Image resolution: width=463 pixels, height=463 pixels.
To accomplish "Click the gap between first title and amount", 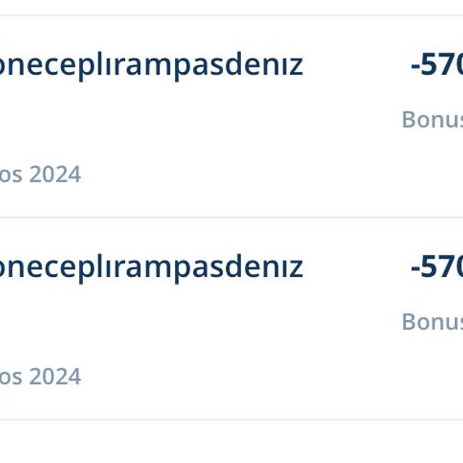I will coord(356,66).
